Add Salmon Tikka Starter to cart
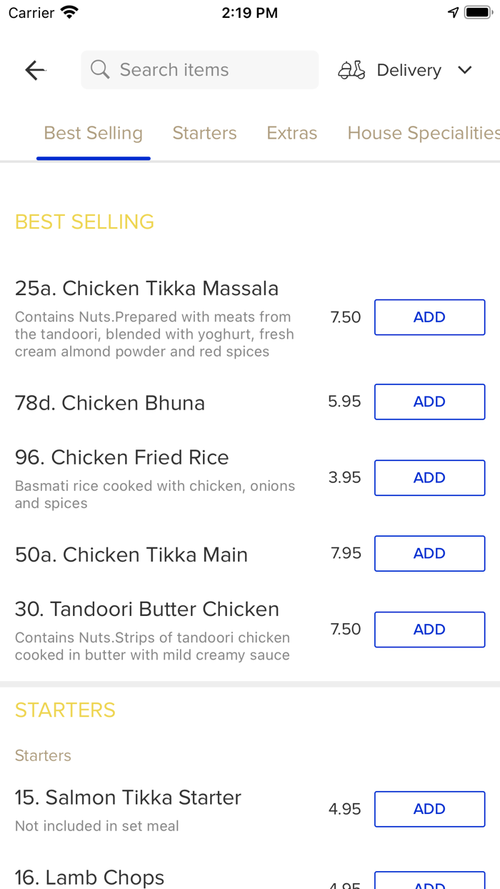 tap(429, 808)
